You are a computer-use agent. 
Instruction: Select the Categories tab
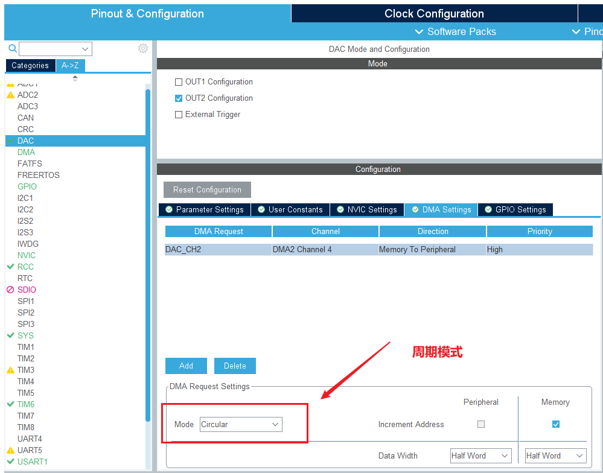pyautogui.click(x=30, y=65)
